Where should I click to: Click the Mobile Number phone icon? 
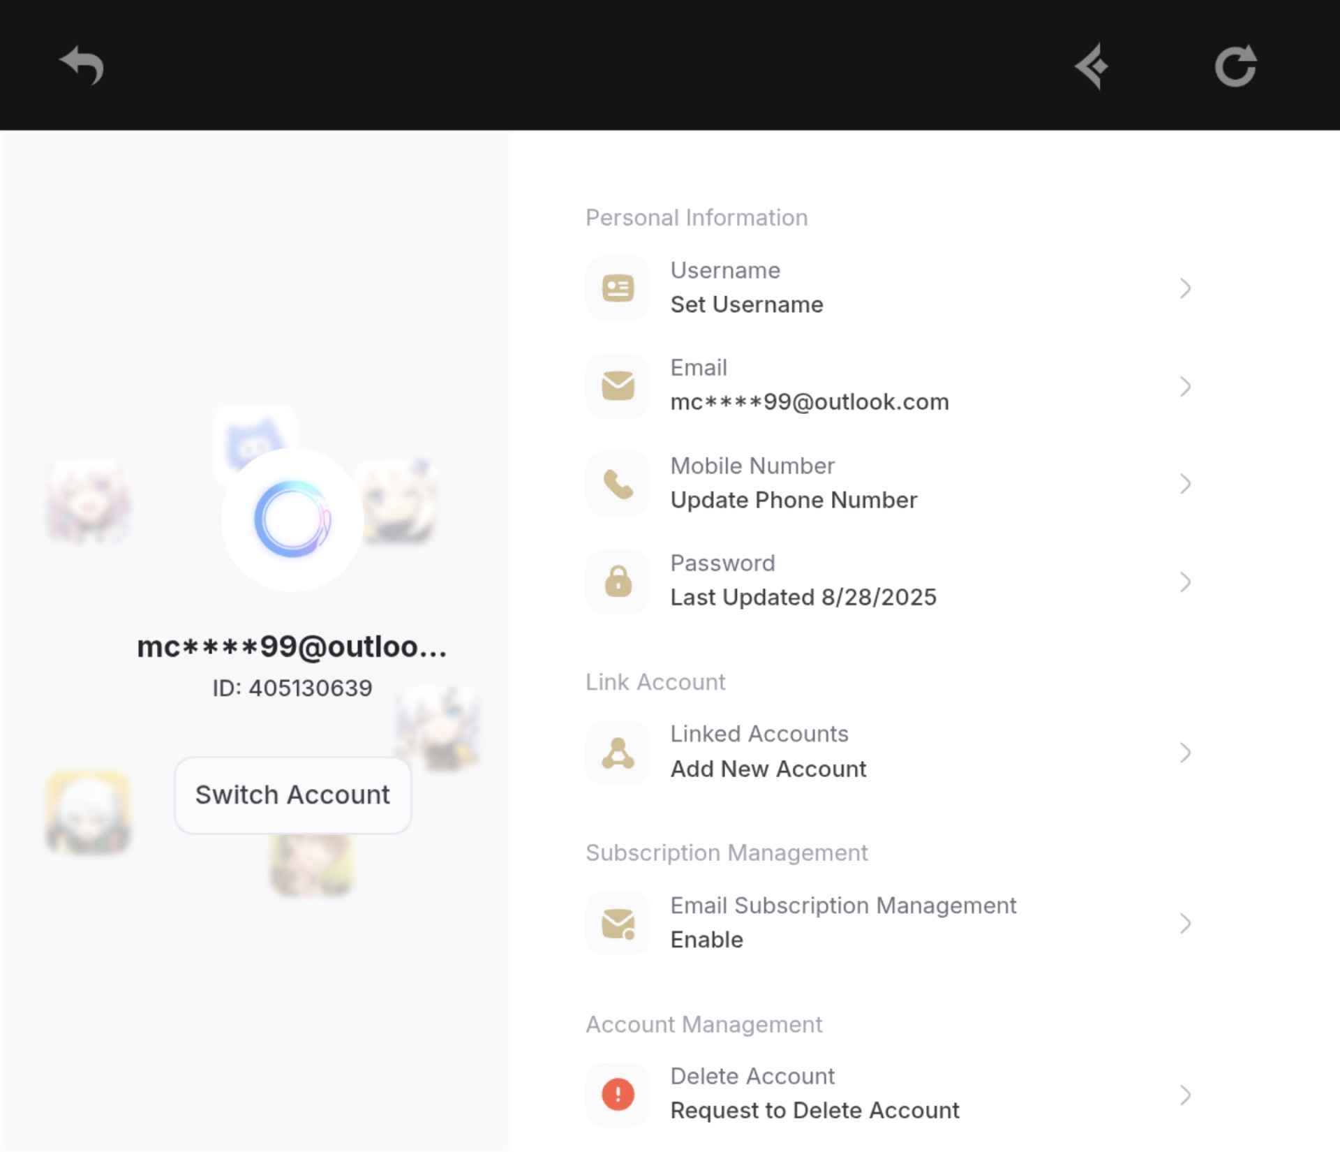tap(618, 483)
